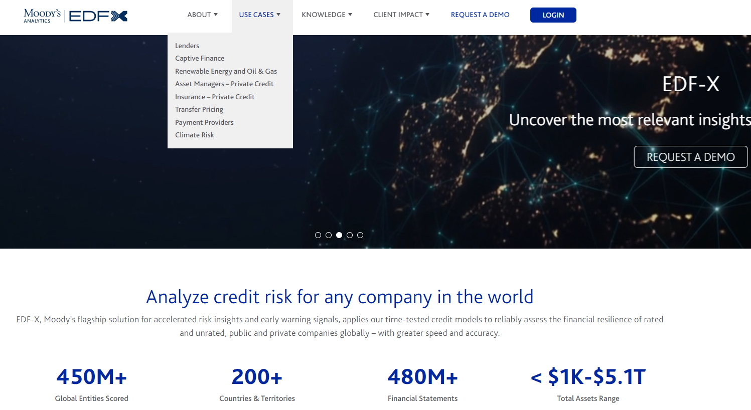Select the first carousel slide dot

[x=318, y=235]
